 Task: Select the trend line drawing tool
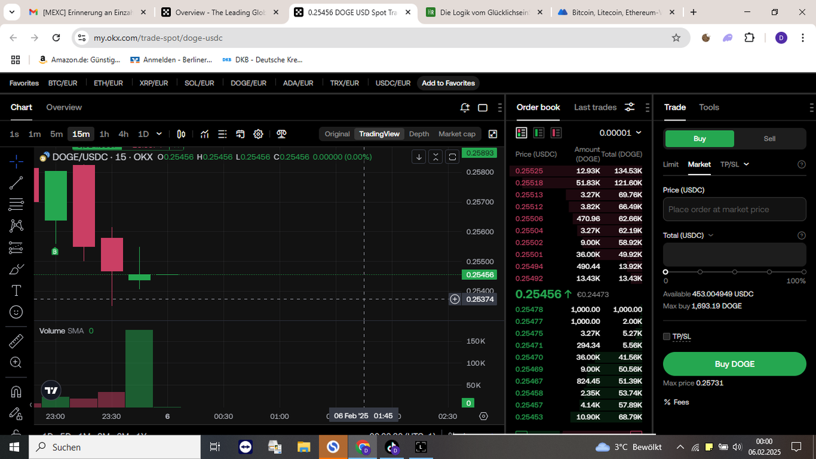(x=16, y=183)
